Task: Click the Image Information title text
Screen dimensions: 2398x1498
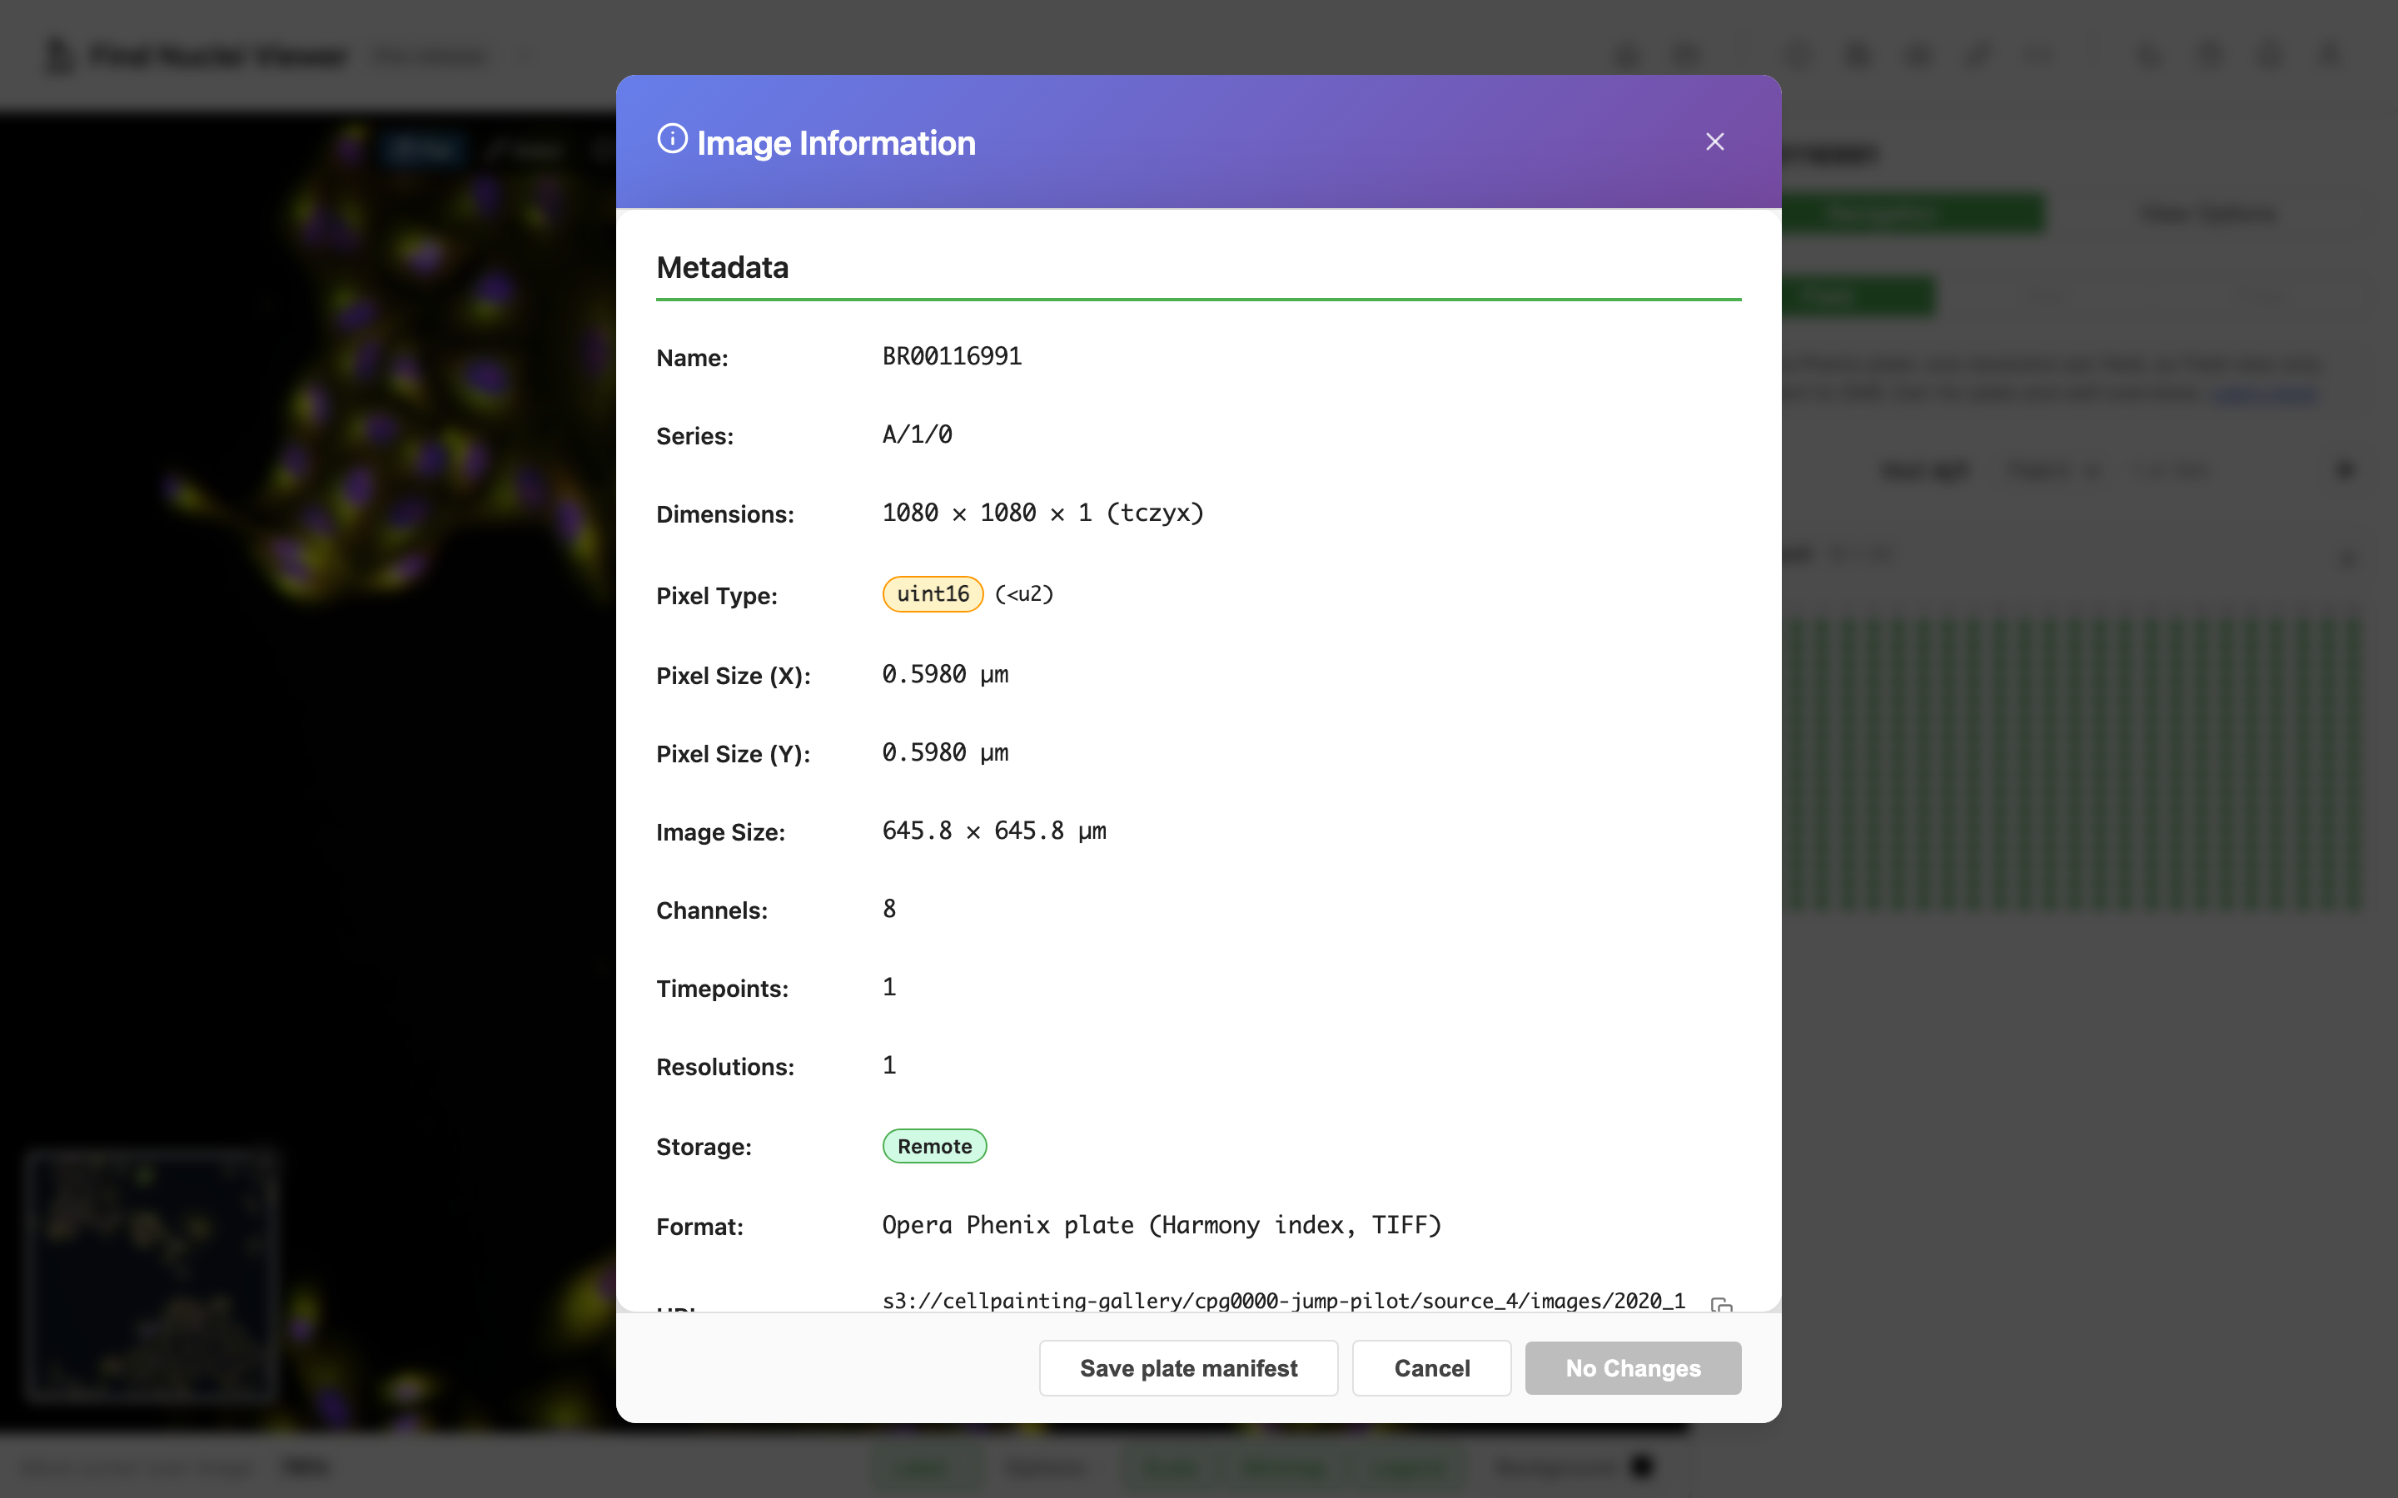Action: (835, 142)
